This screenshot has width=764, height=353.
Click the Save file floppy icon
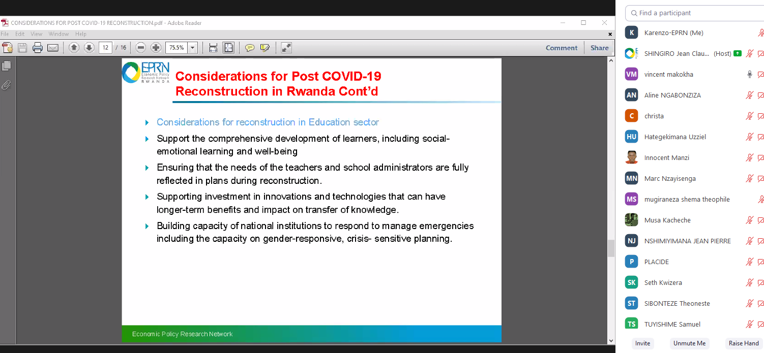tap(22, 48)
